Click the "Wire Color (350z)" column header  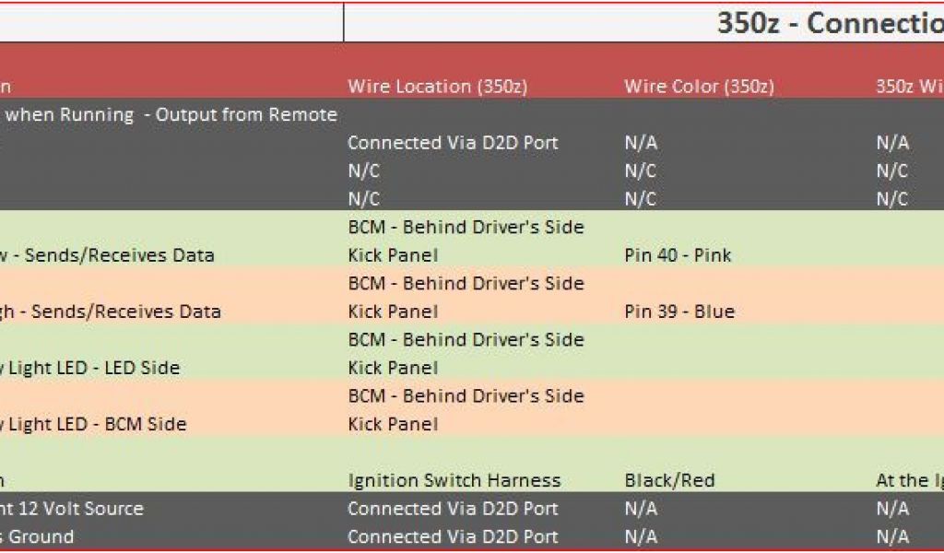tap(699, 87)
